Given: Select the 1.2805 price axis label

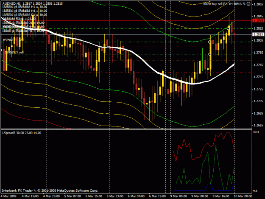Looking at the screenshot, I should (x=258, y=40).
